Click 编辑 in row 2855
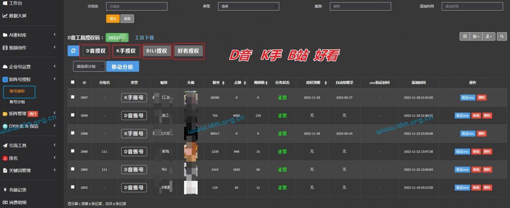The image size is (510, 208). coord(476,187)
